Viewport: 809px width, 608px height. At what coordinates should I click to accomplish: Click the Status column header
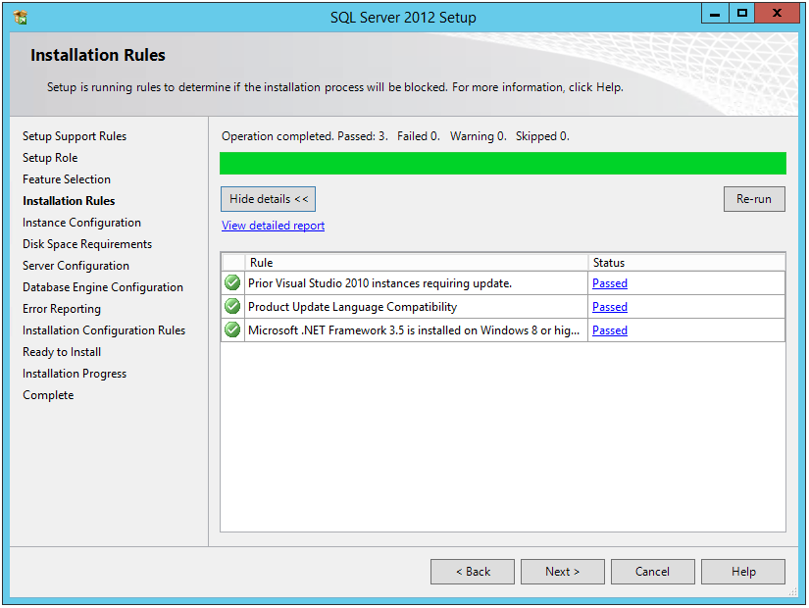(x=686, y=263)
